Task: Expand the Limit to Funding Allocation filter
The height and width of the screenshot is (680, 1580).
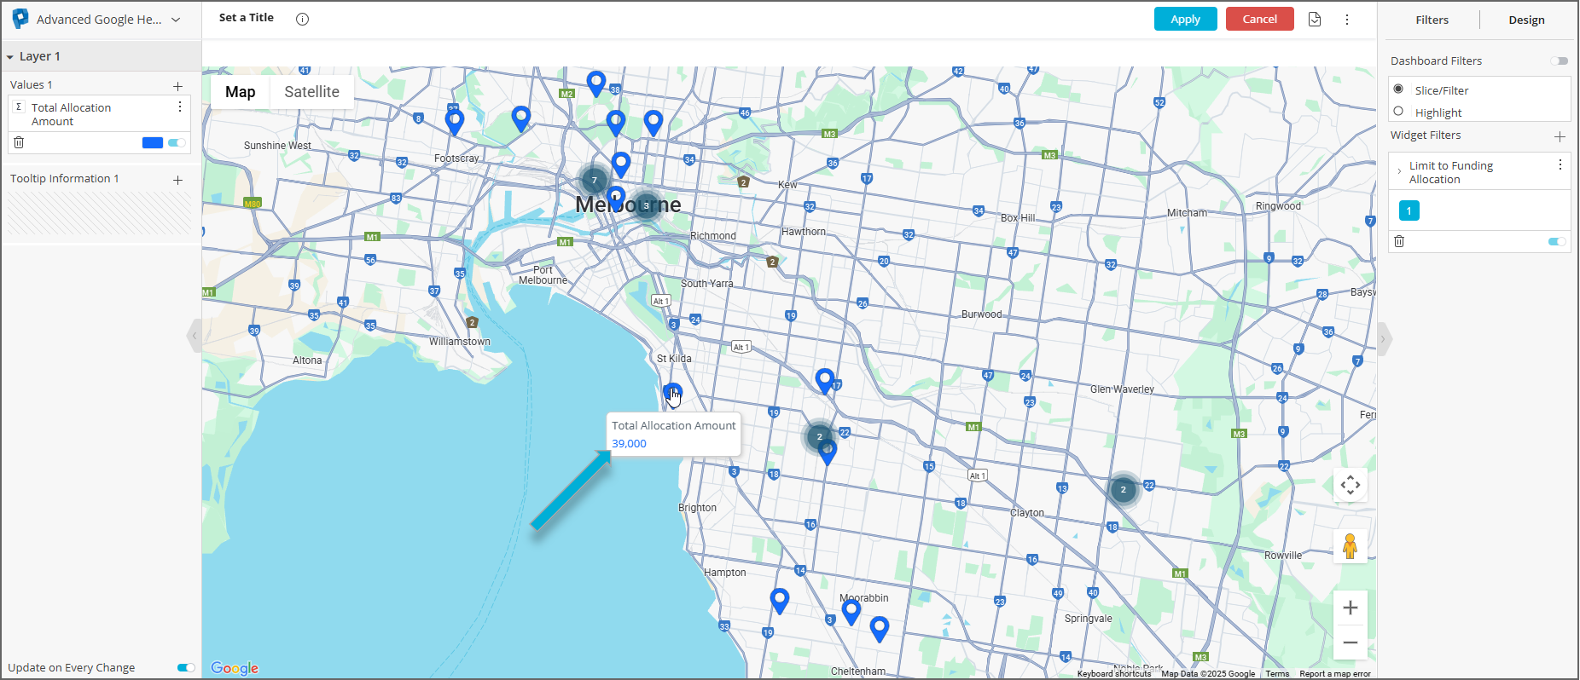Action: [1399, 172]
